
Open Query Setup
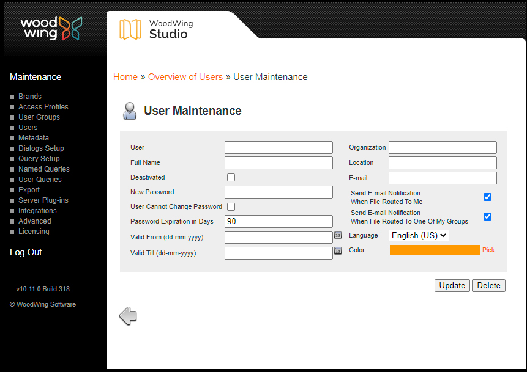point(39,159)
